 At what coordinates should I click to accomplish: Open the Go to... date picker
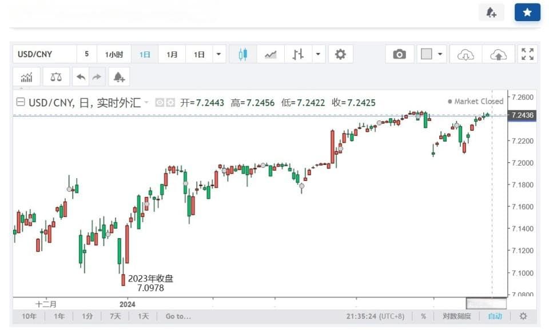[x=178, y=316]
